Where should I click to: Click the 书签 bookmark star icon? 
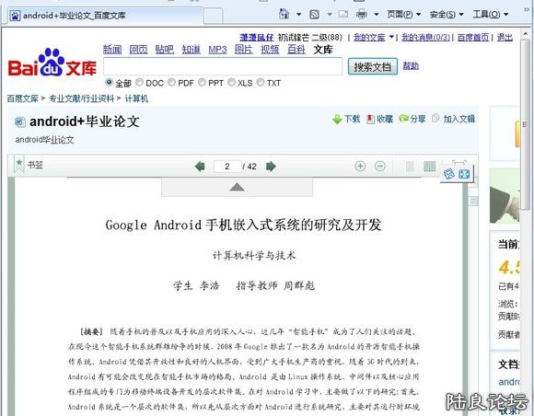(19, 164)
